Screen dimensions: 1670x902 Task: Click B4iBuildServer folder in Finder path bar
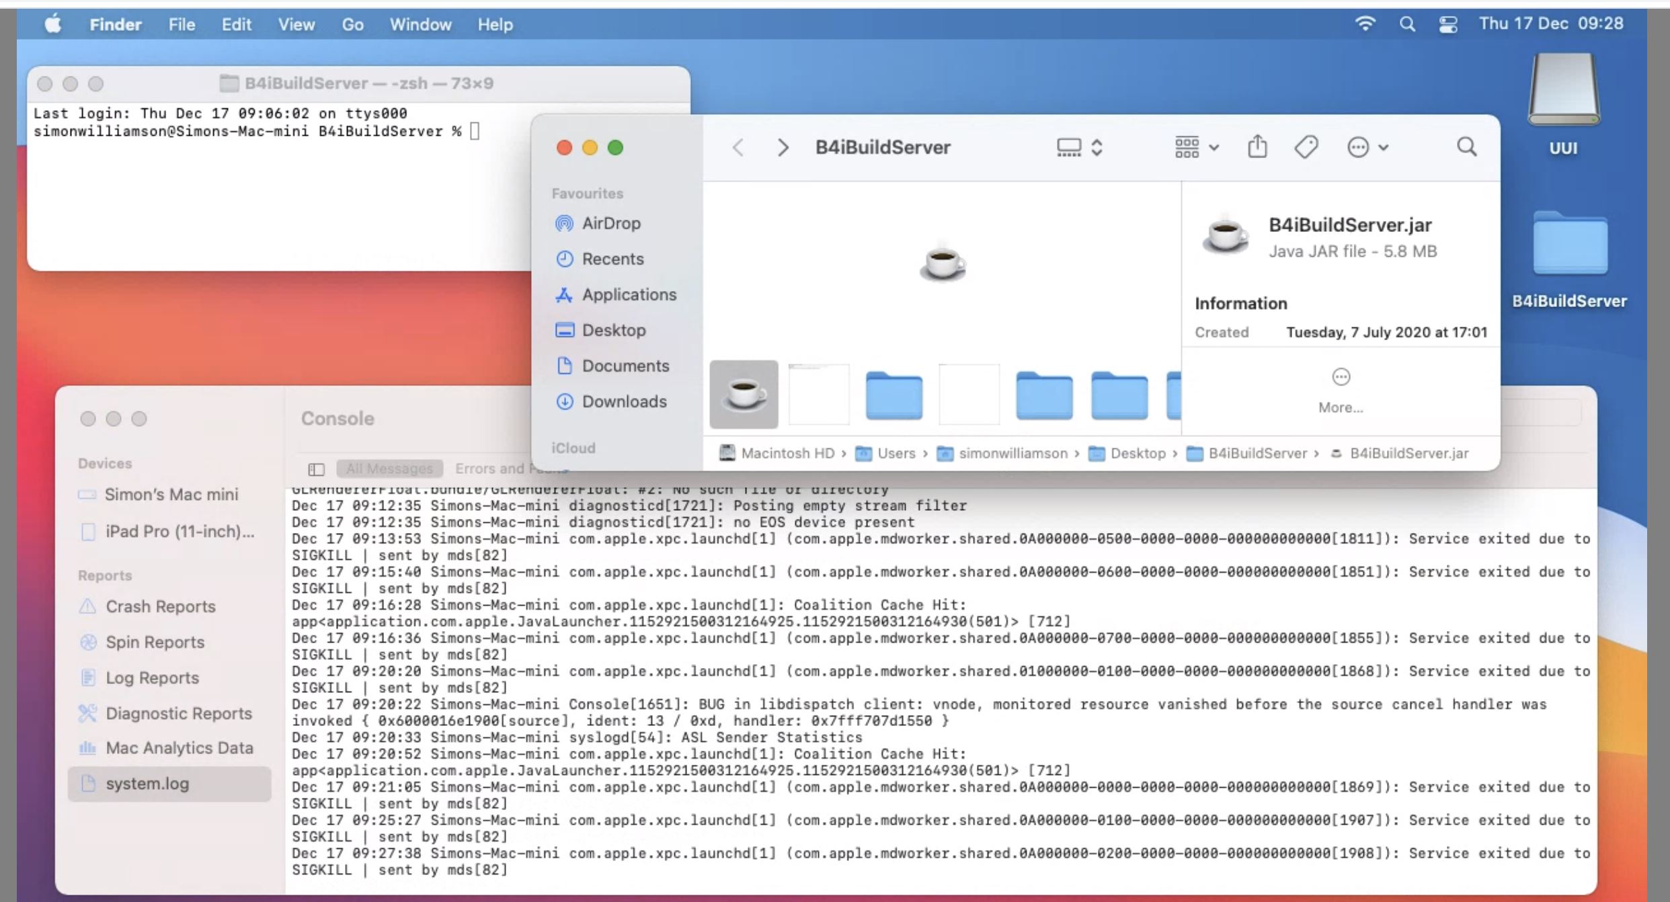pyautogui.click(x=1246, y=453)
